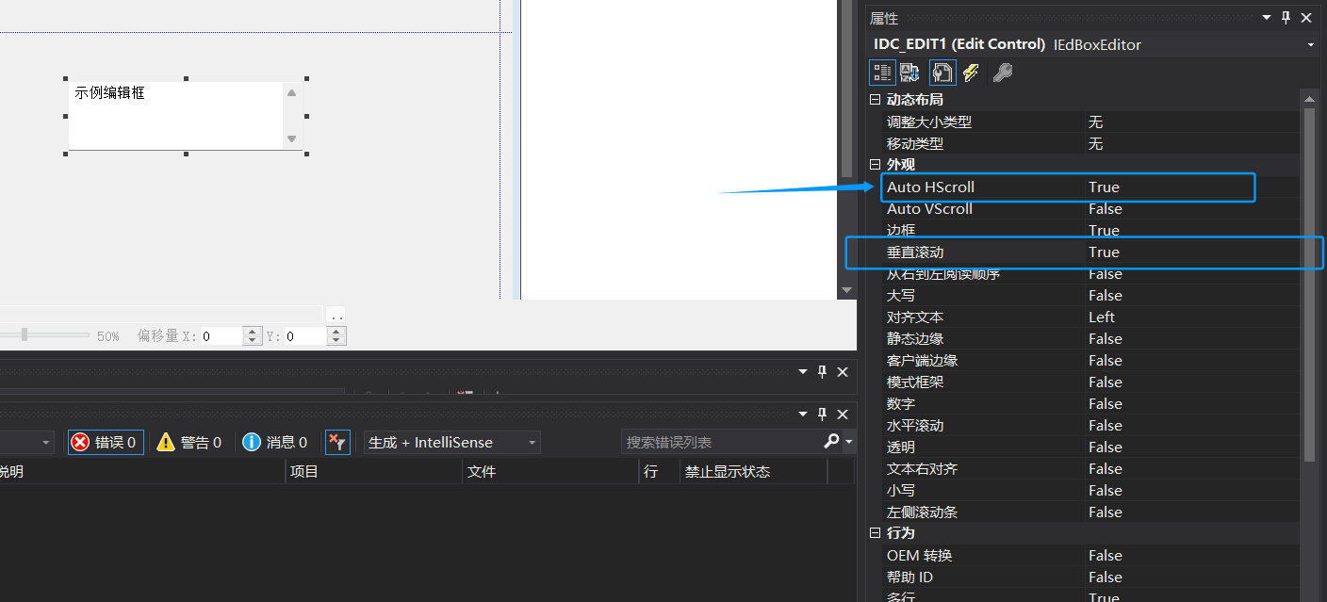The height and width of the screenshot is (602, 1327).
Task: Increase the X offset with stepper up arrow
Action: [x=252, y=331]
